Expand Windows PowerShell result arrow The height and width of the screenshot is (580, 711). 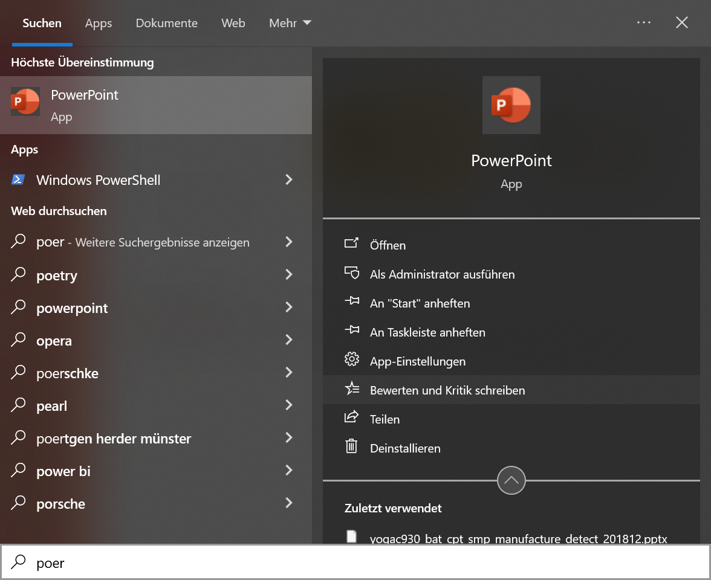coord(289,180)
